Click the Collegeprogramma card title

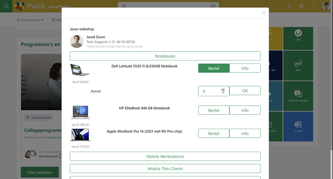[x=43, y=130]
